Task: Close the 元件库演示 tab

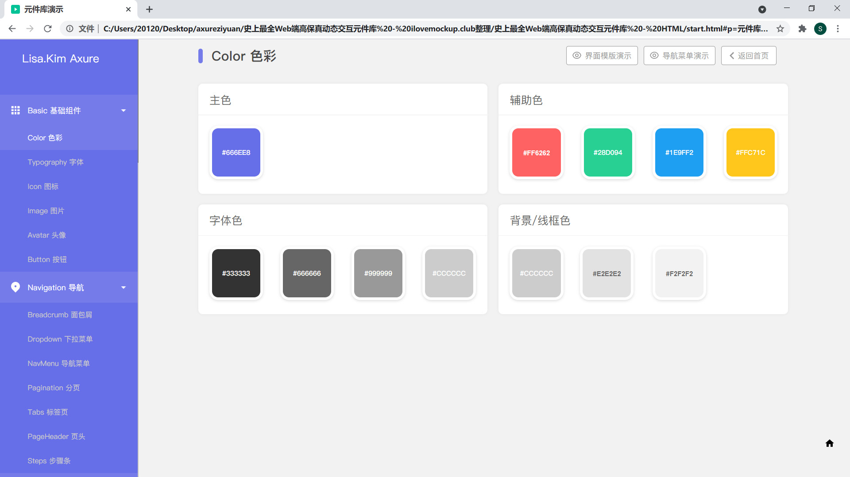Action: [x=128, y=9]
